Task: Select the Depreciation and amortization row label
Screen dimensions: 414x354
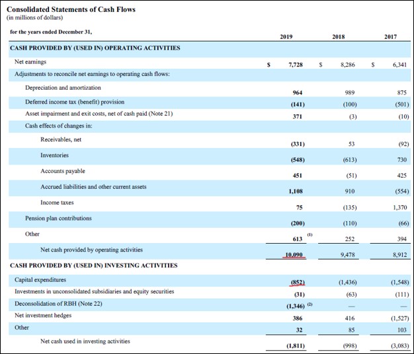Action: [63, 88]
